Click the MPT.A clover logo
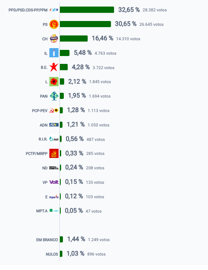Screen dimensions: 208x270 [54, 211]
